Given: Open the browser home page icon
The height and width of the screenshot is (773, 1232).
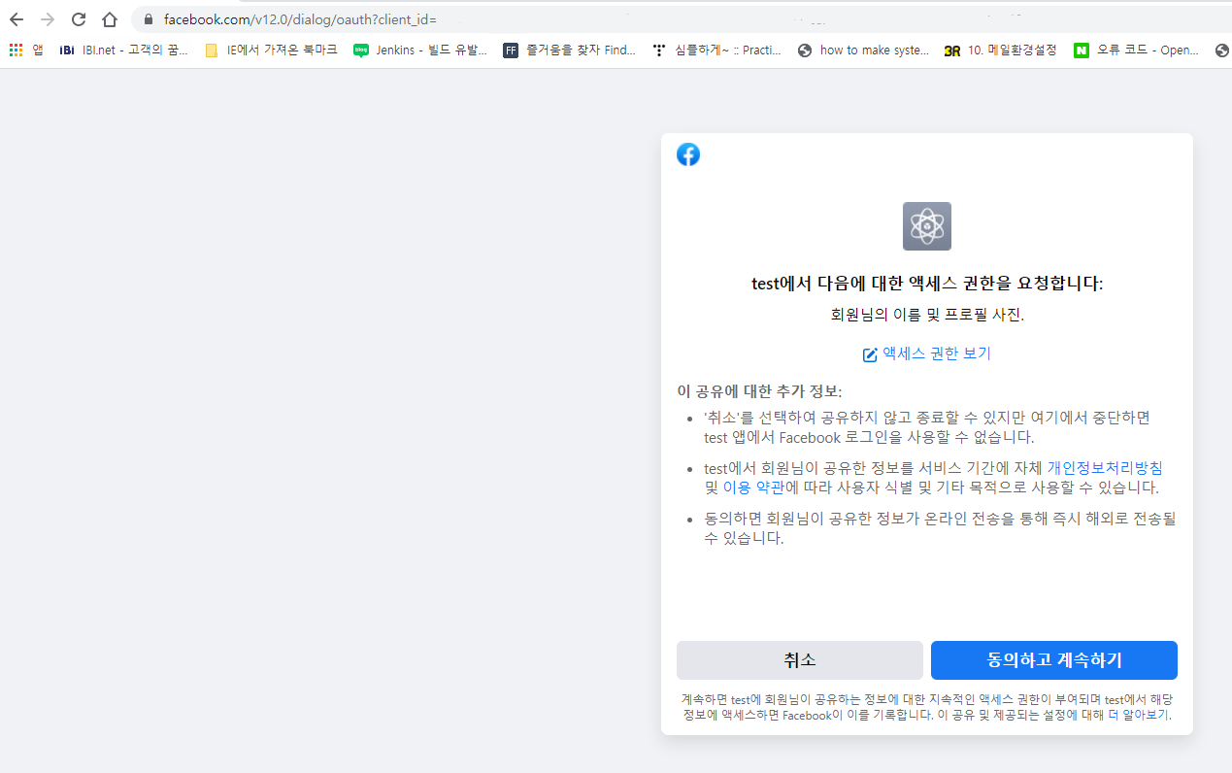Looking at the screenshot, I should pos(110,19).
